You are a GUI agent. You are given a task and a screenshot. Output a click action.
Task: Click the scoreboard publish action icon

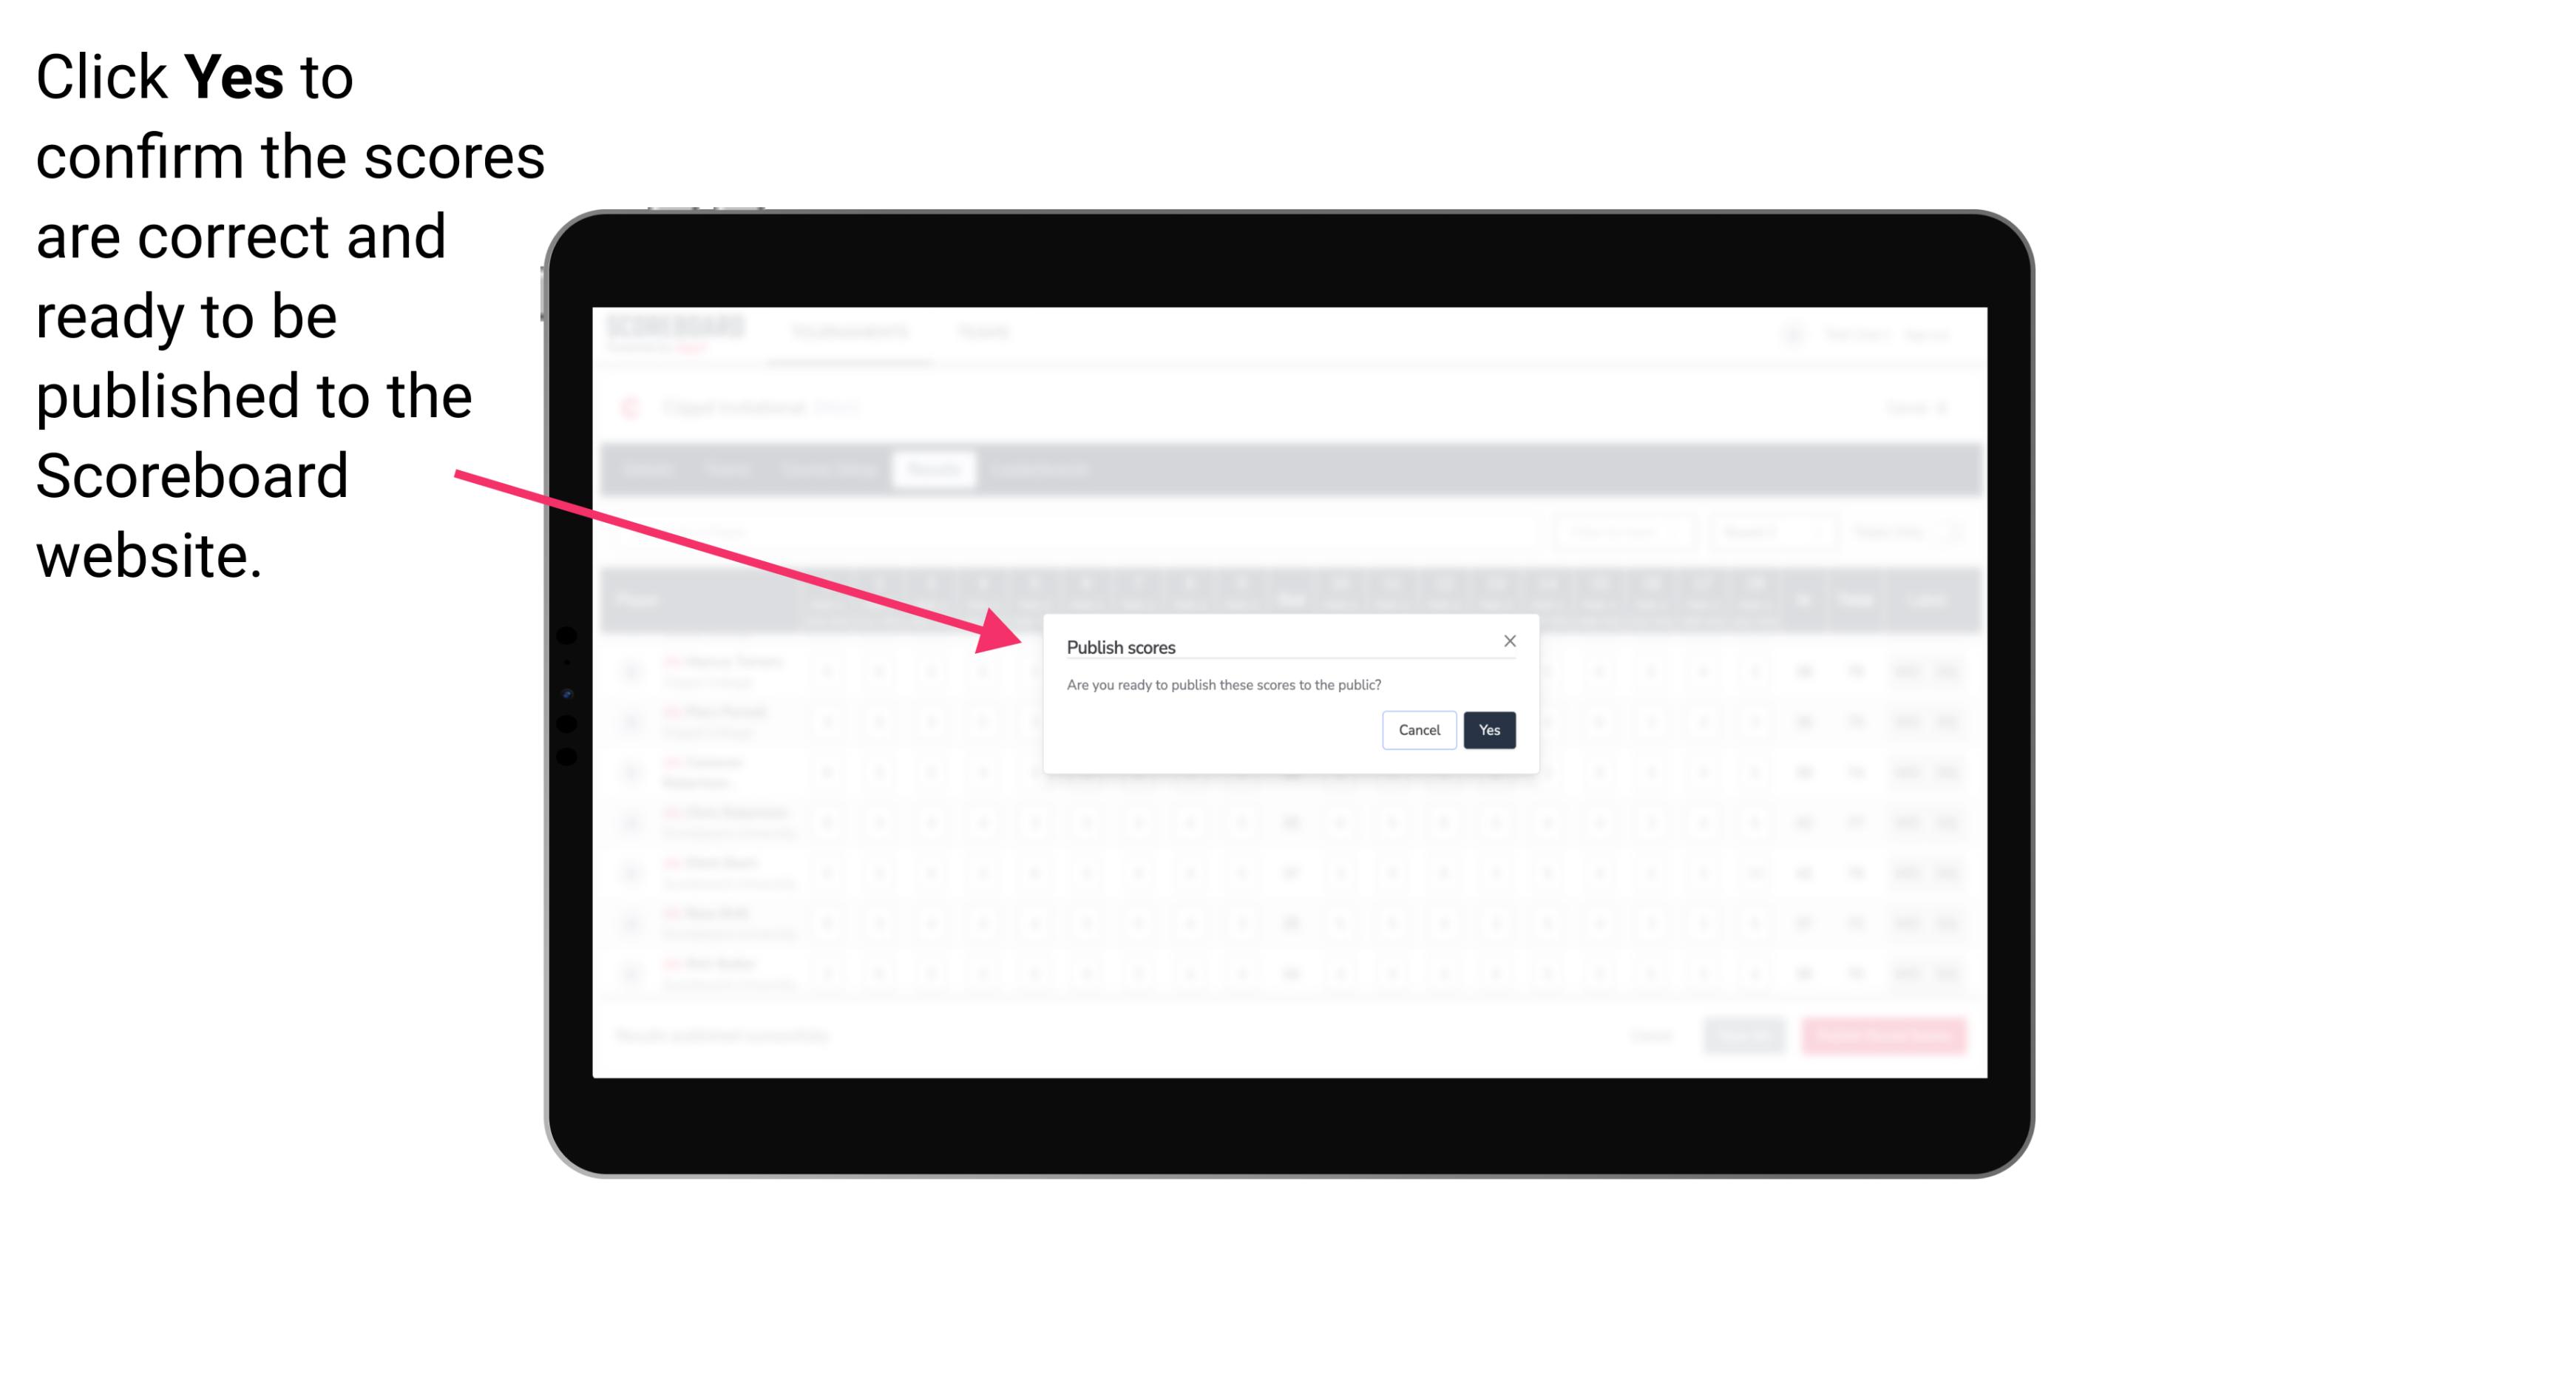[1488, 727]
